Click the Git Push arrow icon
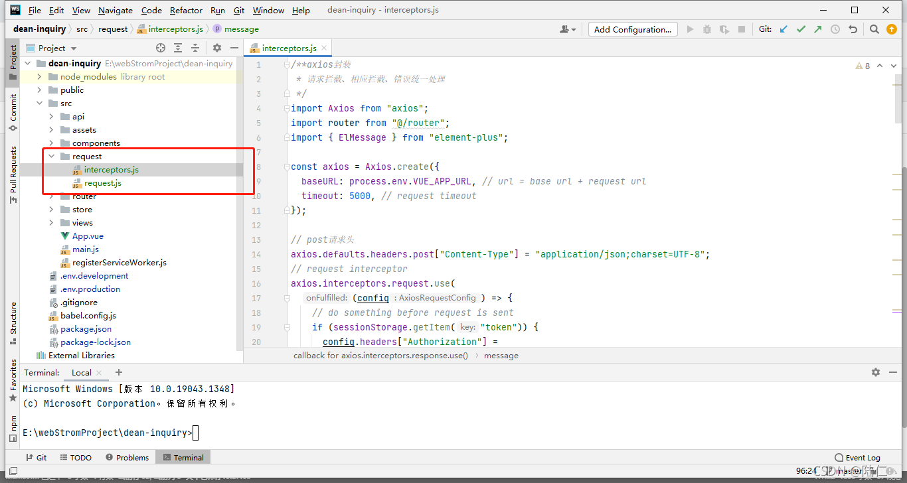This screenshot has height=483, width=907. pos(818,29)
